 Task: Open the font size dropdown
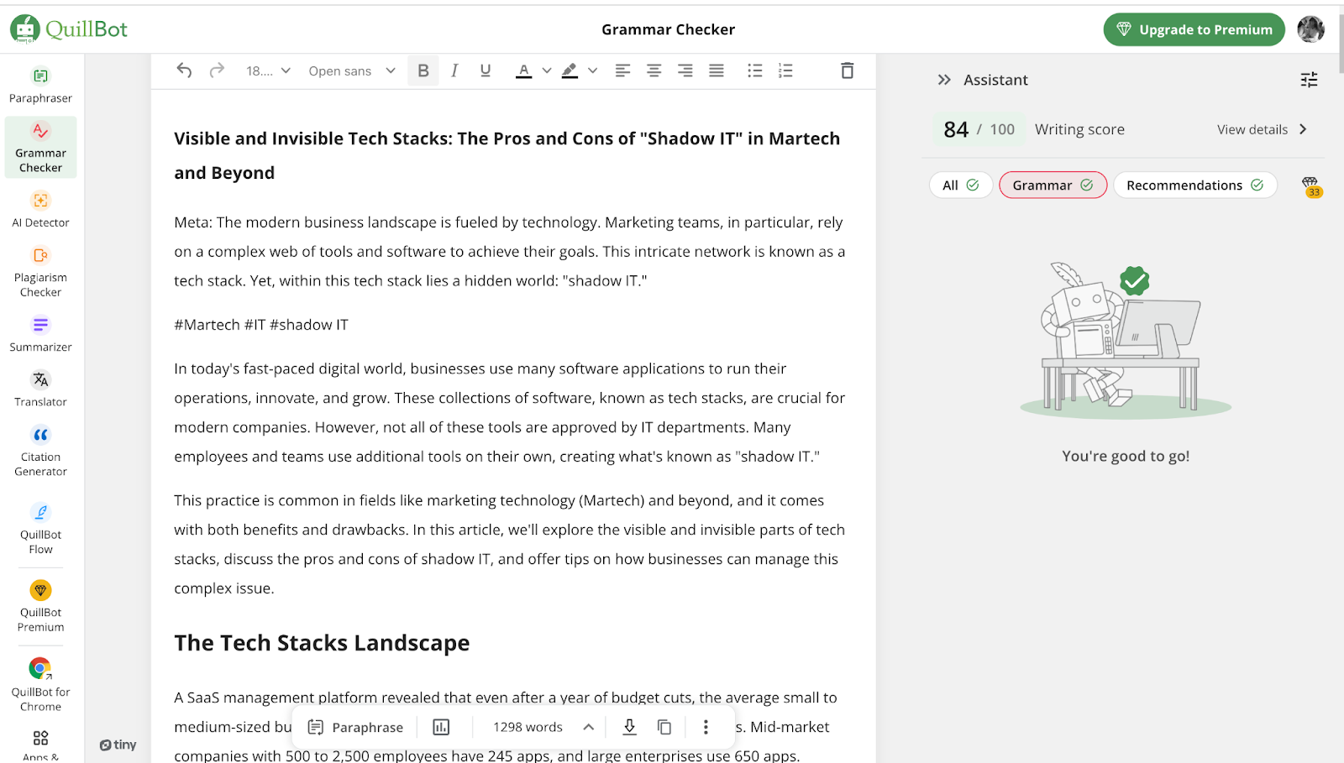[x=268, y=71]
